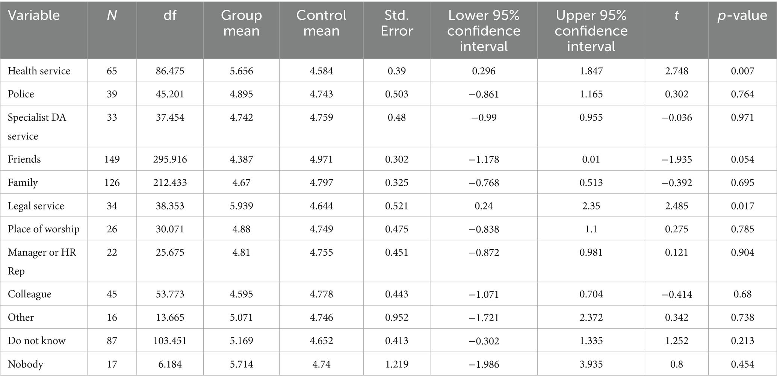
Task: Click the Manager or HR Rep row label
Action: (x=42, y=261)
